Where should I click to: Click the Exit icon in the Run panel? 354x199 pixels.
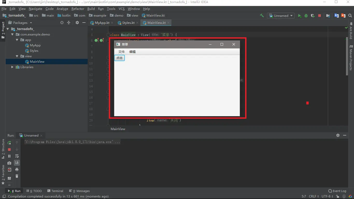pos(9,170)
